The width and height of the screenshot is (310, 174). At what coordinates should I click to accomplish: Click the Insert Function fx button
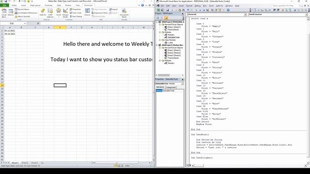click(x=38, y=24)
